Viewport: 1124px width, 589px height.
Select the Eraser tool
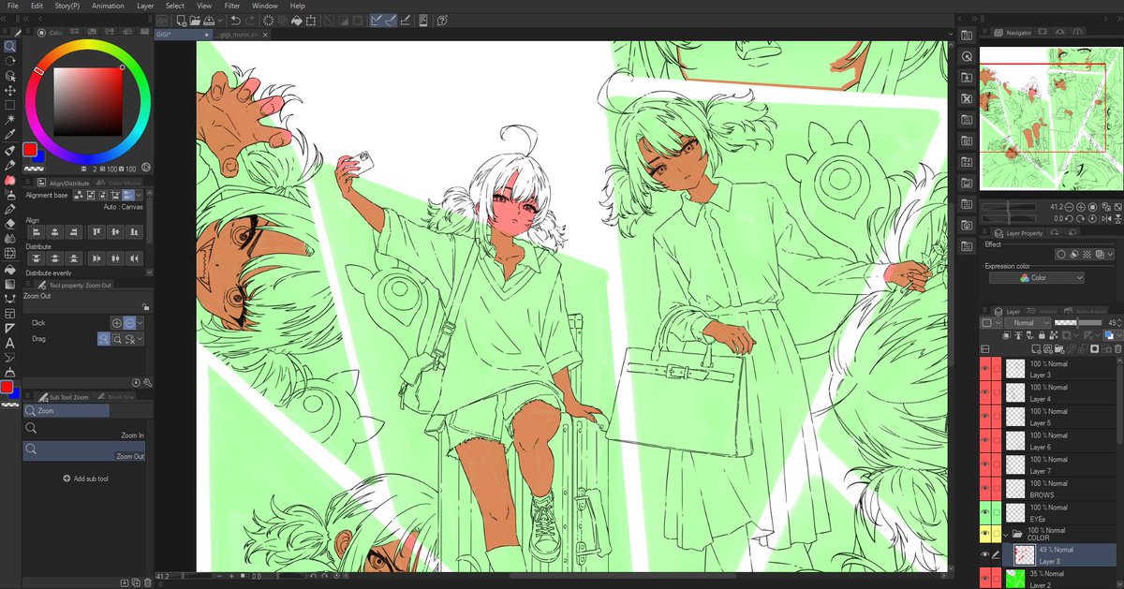(9, 224)
